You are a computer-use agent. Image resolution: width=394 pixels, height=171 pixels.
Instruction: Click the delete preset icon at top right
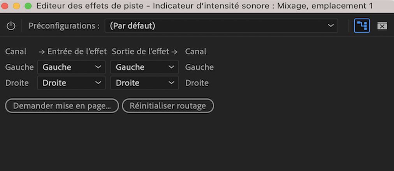tap(382, 26)
